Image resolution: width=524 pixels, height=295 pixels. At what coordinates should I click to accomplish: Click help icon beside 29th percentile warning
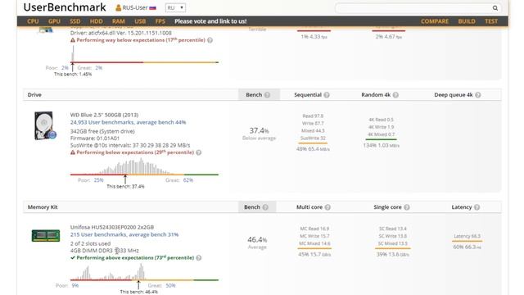point(198,152)
